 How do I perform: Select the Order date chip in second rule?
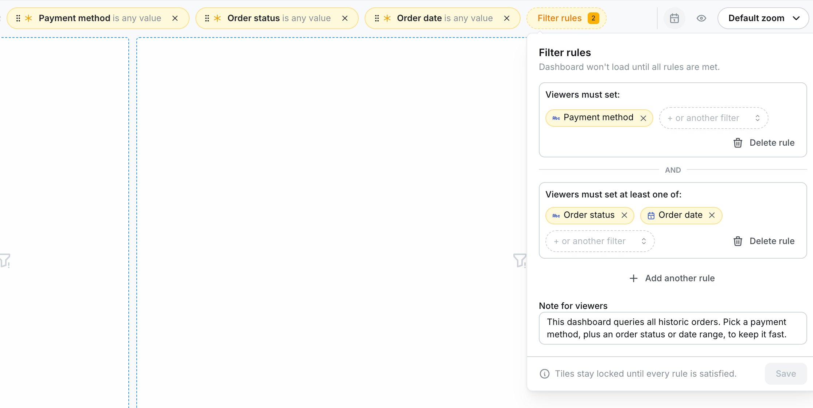(681, 215)
